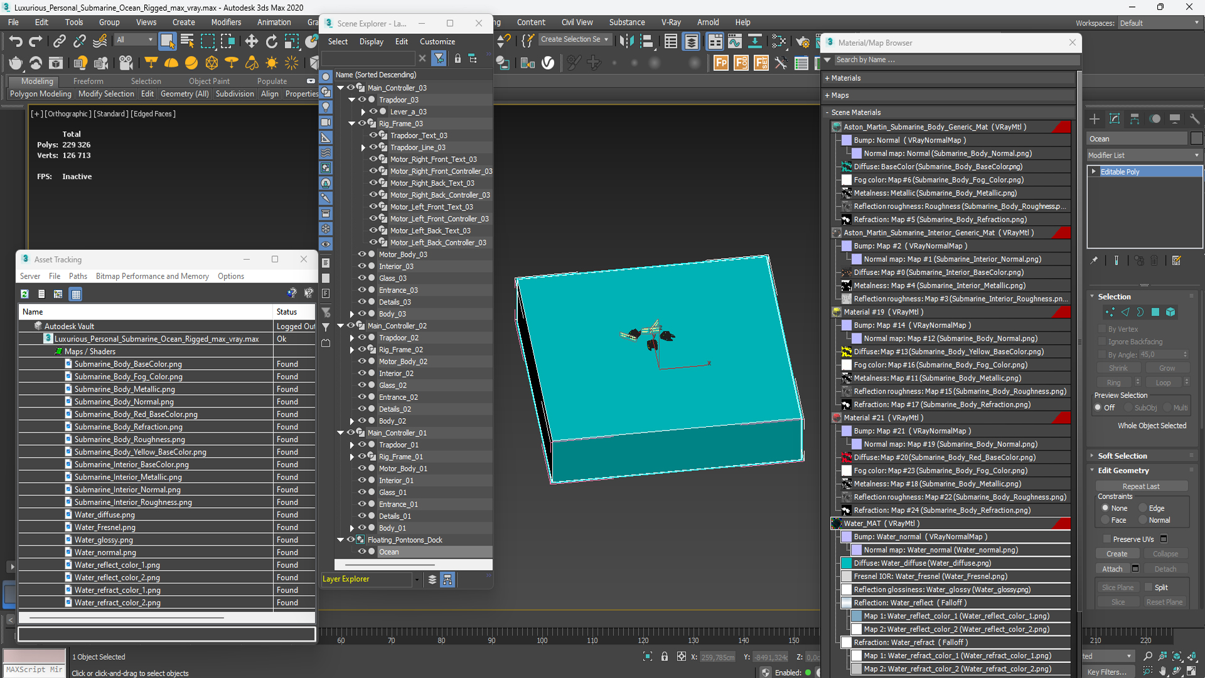
Task: Open the Create command panel tab
Action: point(1095,119)
